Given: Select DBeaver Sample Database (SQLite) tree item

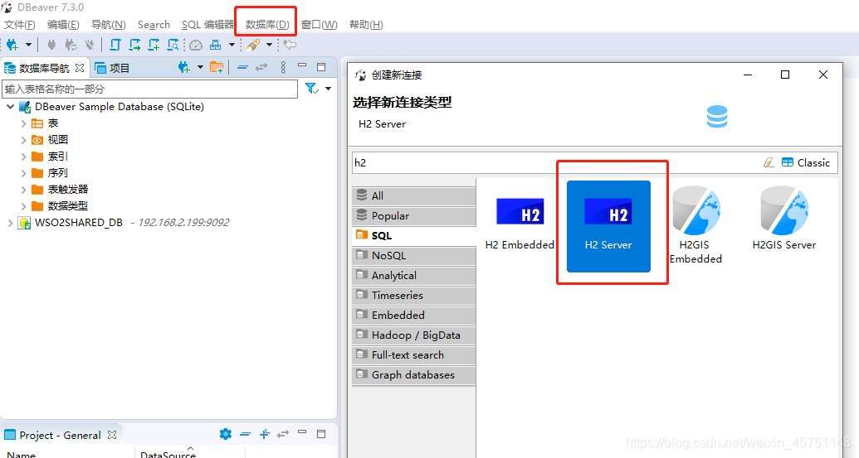Looking at the screenshot, I should click(119, 107).
